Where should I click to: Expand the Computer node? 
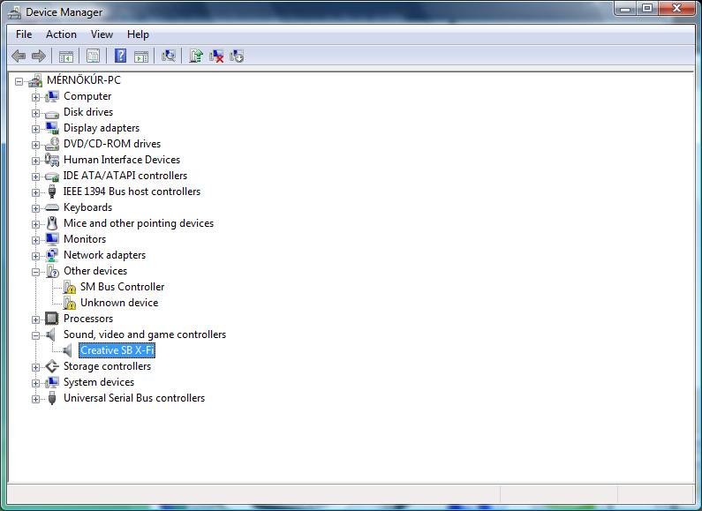pyautogui.click(x=36, y=97)
